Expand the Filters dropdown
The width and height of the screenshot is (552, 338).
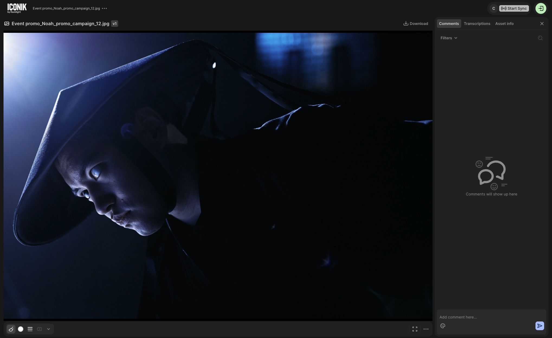coord(449,38)
